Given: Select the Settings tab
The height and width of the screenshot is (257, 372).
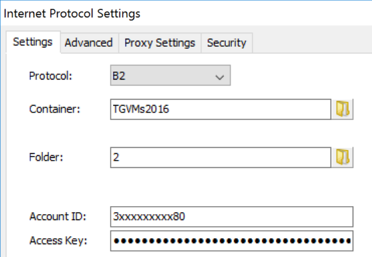Looking at the screenshot, I should click(33, 42).
